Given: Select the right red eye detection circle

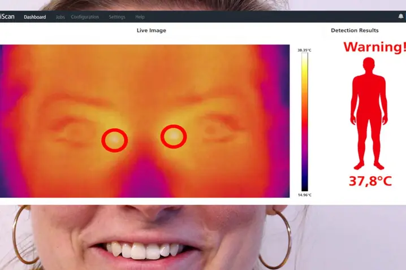Looking at the screenshot, I should (x=174, y=137).
